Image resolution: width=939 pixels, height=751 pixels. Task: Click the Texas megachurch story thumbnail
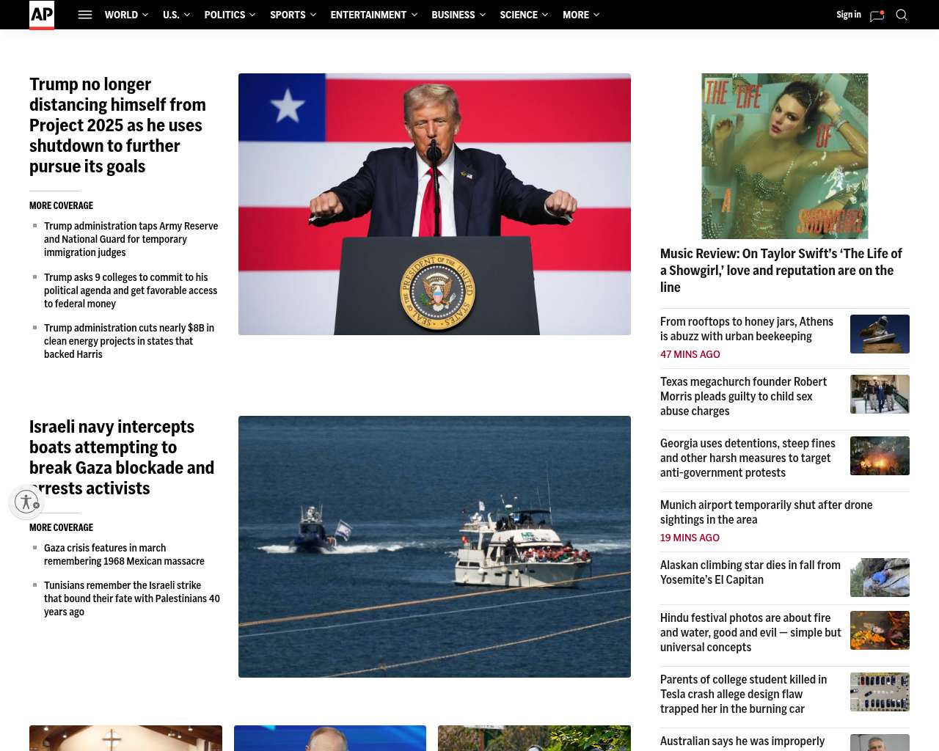click(880, 395)
